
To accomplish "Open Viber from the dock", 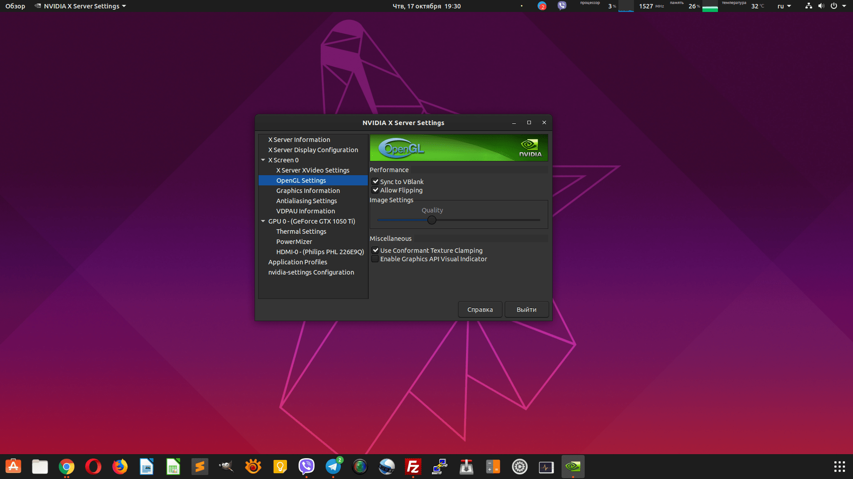I will (x=307, y=467).
